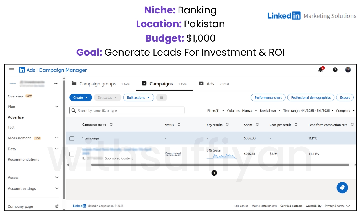Open the Compare dropdown

pyautogui.click(x=345, y=111)
